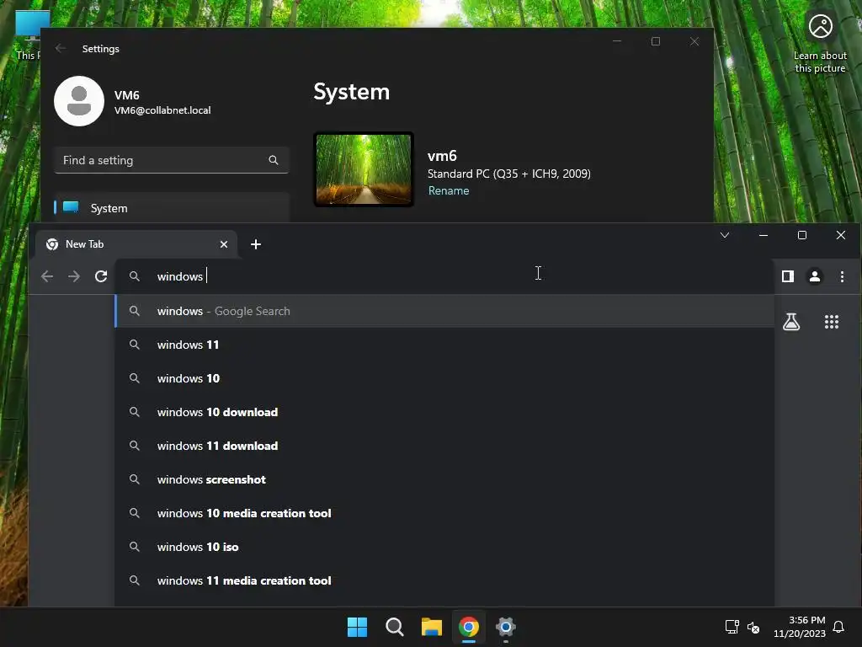Pick 'windows 10 iso' suggestion

(444, 547)
